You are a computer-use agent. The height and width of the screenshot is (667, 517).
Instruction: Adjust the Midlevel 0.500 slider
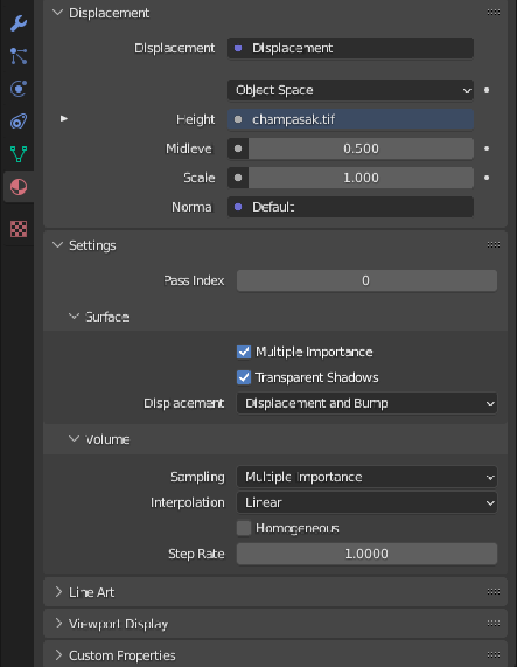coord(360,149)
